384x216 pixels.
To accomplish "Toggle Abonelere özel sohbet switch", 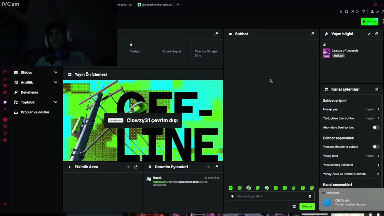I will click(x=376, y=127).
